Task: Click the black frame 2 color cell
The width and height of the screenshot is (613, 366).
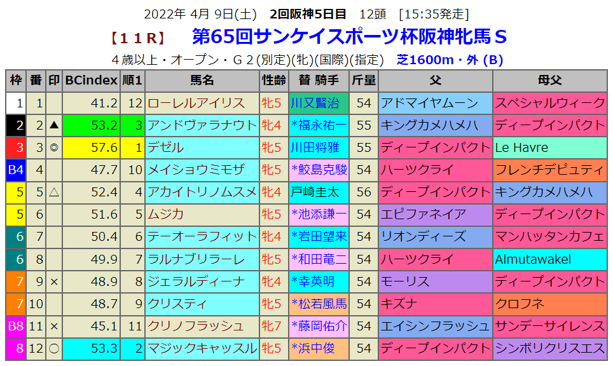Action: pos(15,125)
